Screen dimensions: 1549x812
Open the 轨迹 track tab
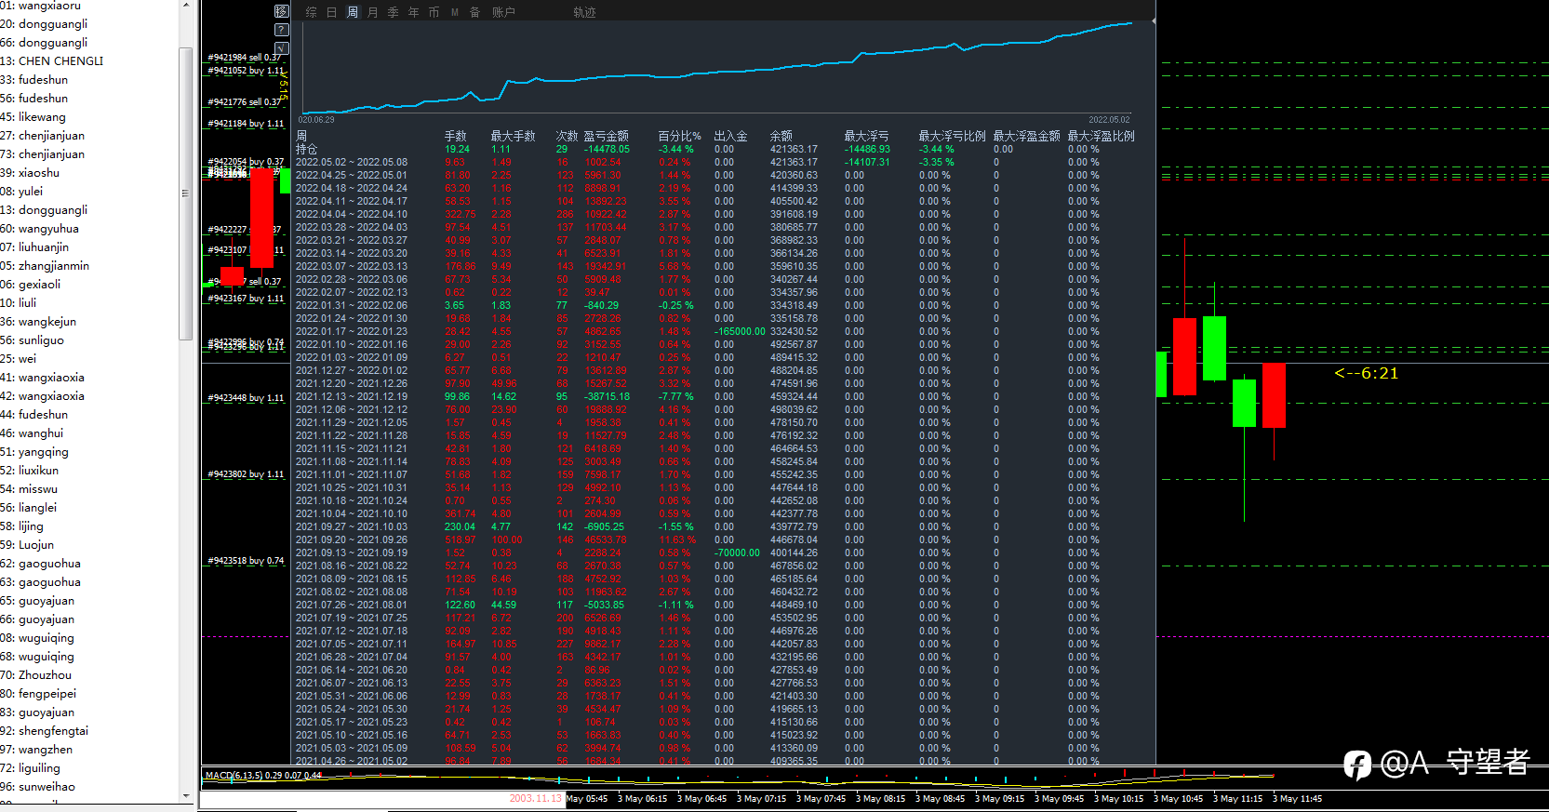[584, 12]
